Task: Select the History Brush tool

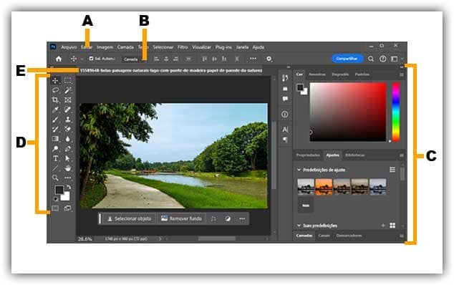Action: (55, 129)
